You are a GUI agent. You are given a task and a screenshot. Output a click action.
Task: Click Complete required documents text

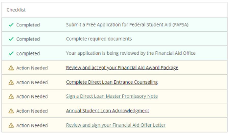pos(99,39)
